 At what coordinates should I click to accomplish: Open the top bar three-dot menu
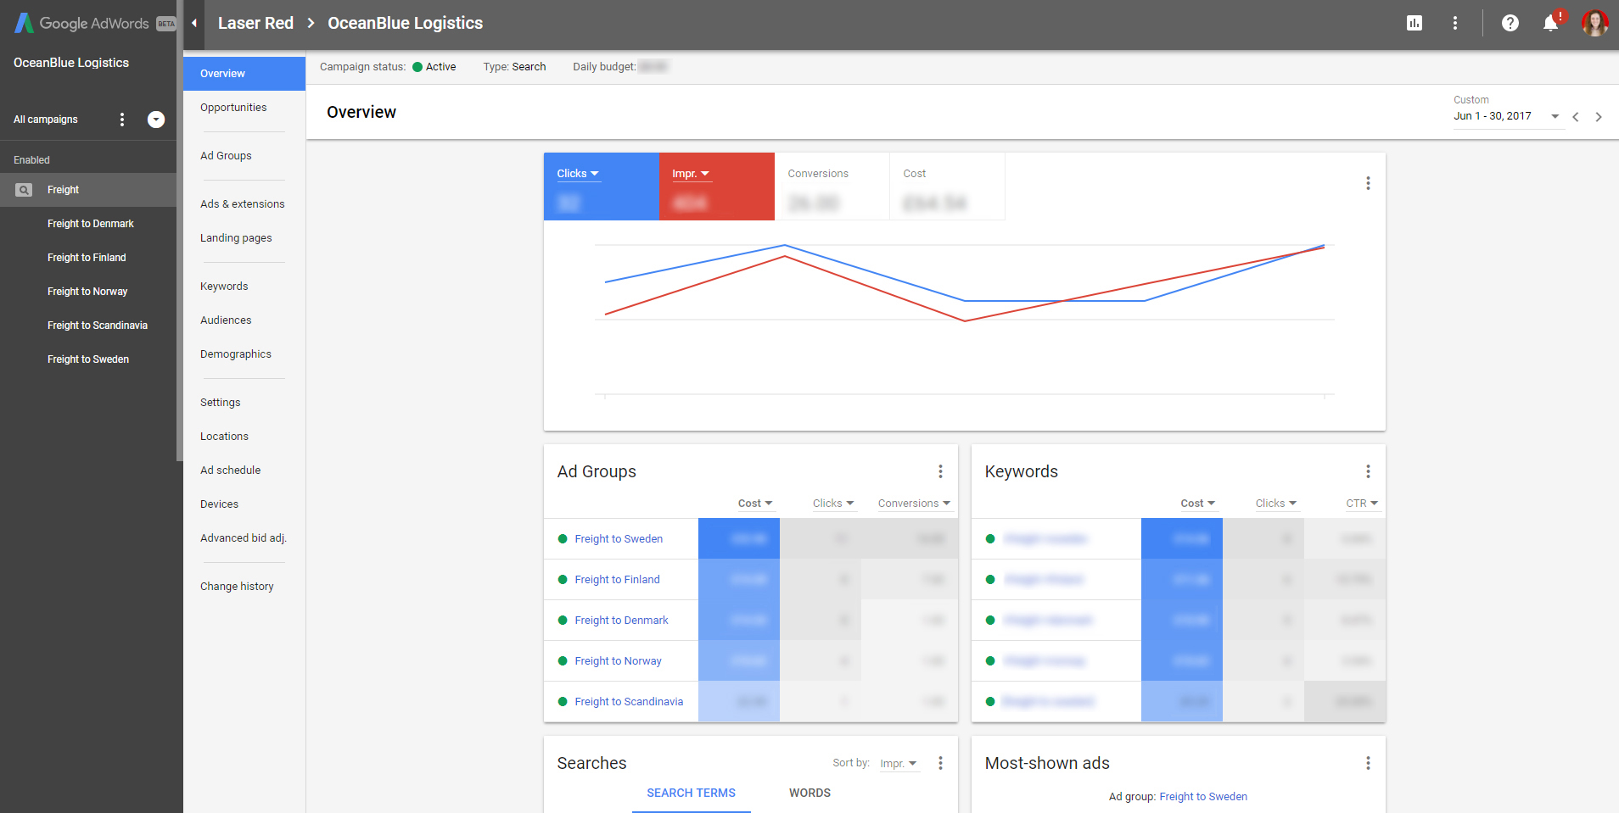[x=1455, y=23]
